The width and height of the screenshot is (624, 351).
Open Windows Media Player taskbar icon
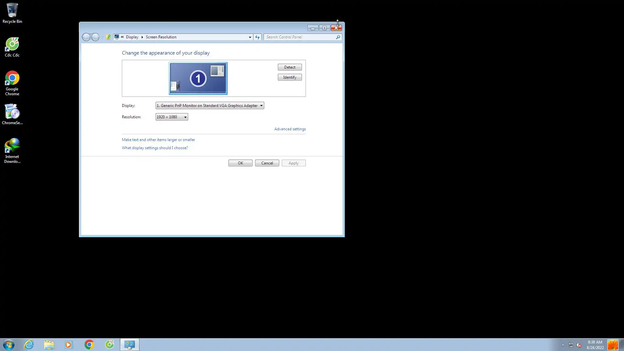coord(69,344)
